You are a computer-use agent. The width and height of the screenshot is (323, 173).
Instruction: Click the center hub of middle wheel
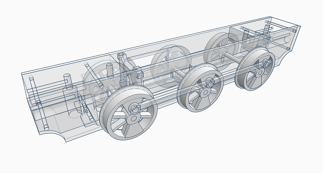205,93
